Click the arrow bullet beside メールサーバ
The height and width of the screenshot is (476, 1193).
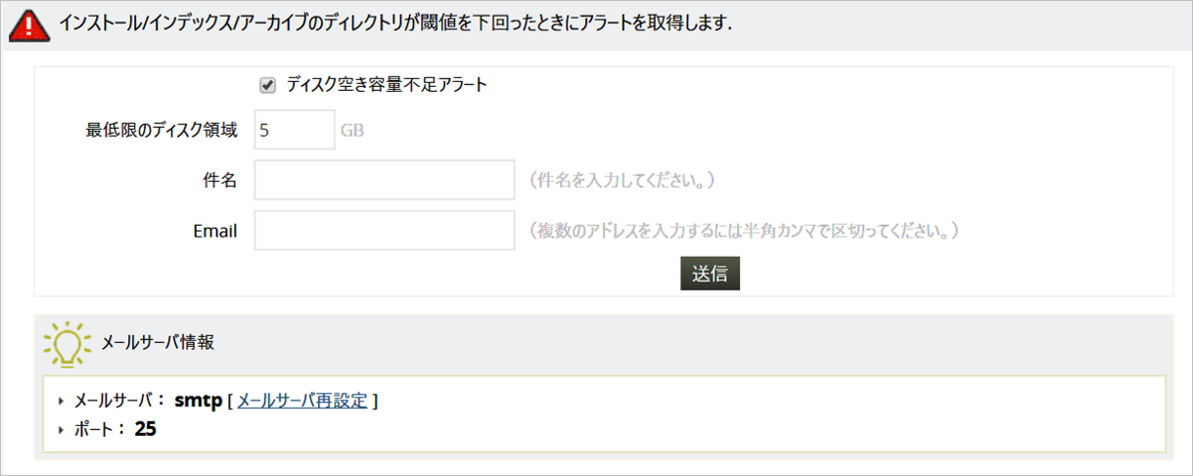[63, 401]
